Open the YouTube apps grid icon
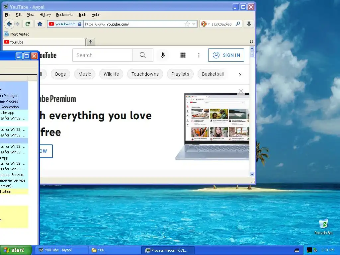340x255 pixels. 183,55
